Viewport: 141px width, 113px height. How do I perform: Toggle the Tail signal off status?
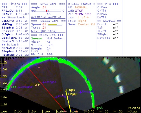[115, 28]
